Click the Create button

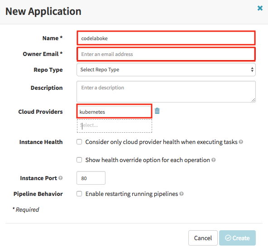tap(237, 238)
